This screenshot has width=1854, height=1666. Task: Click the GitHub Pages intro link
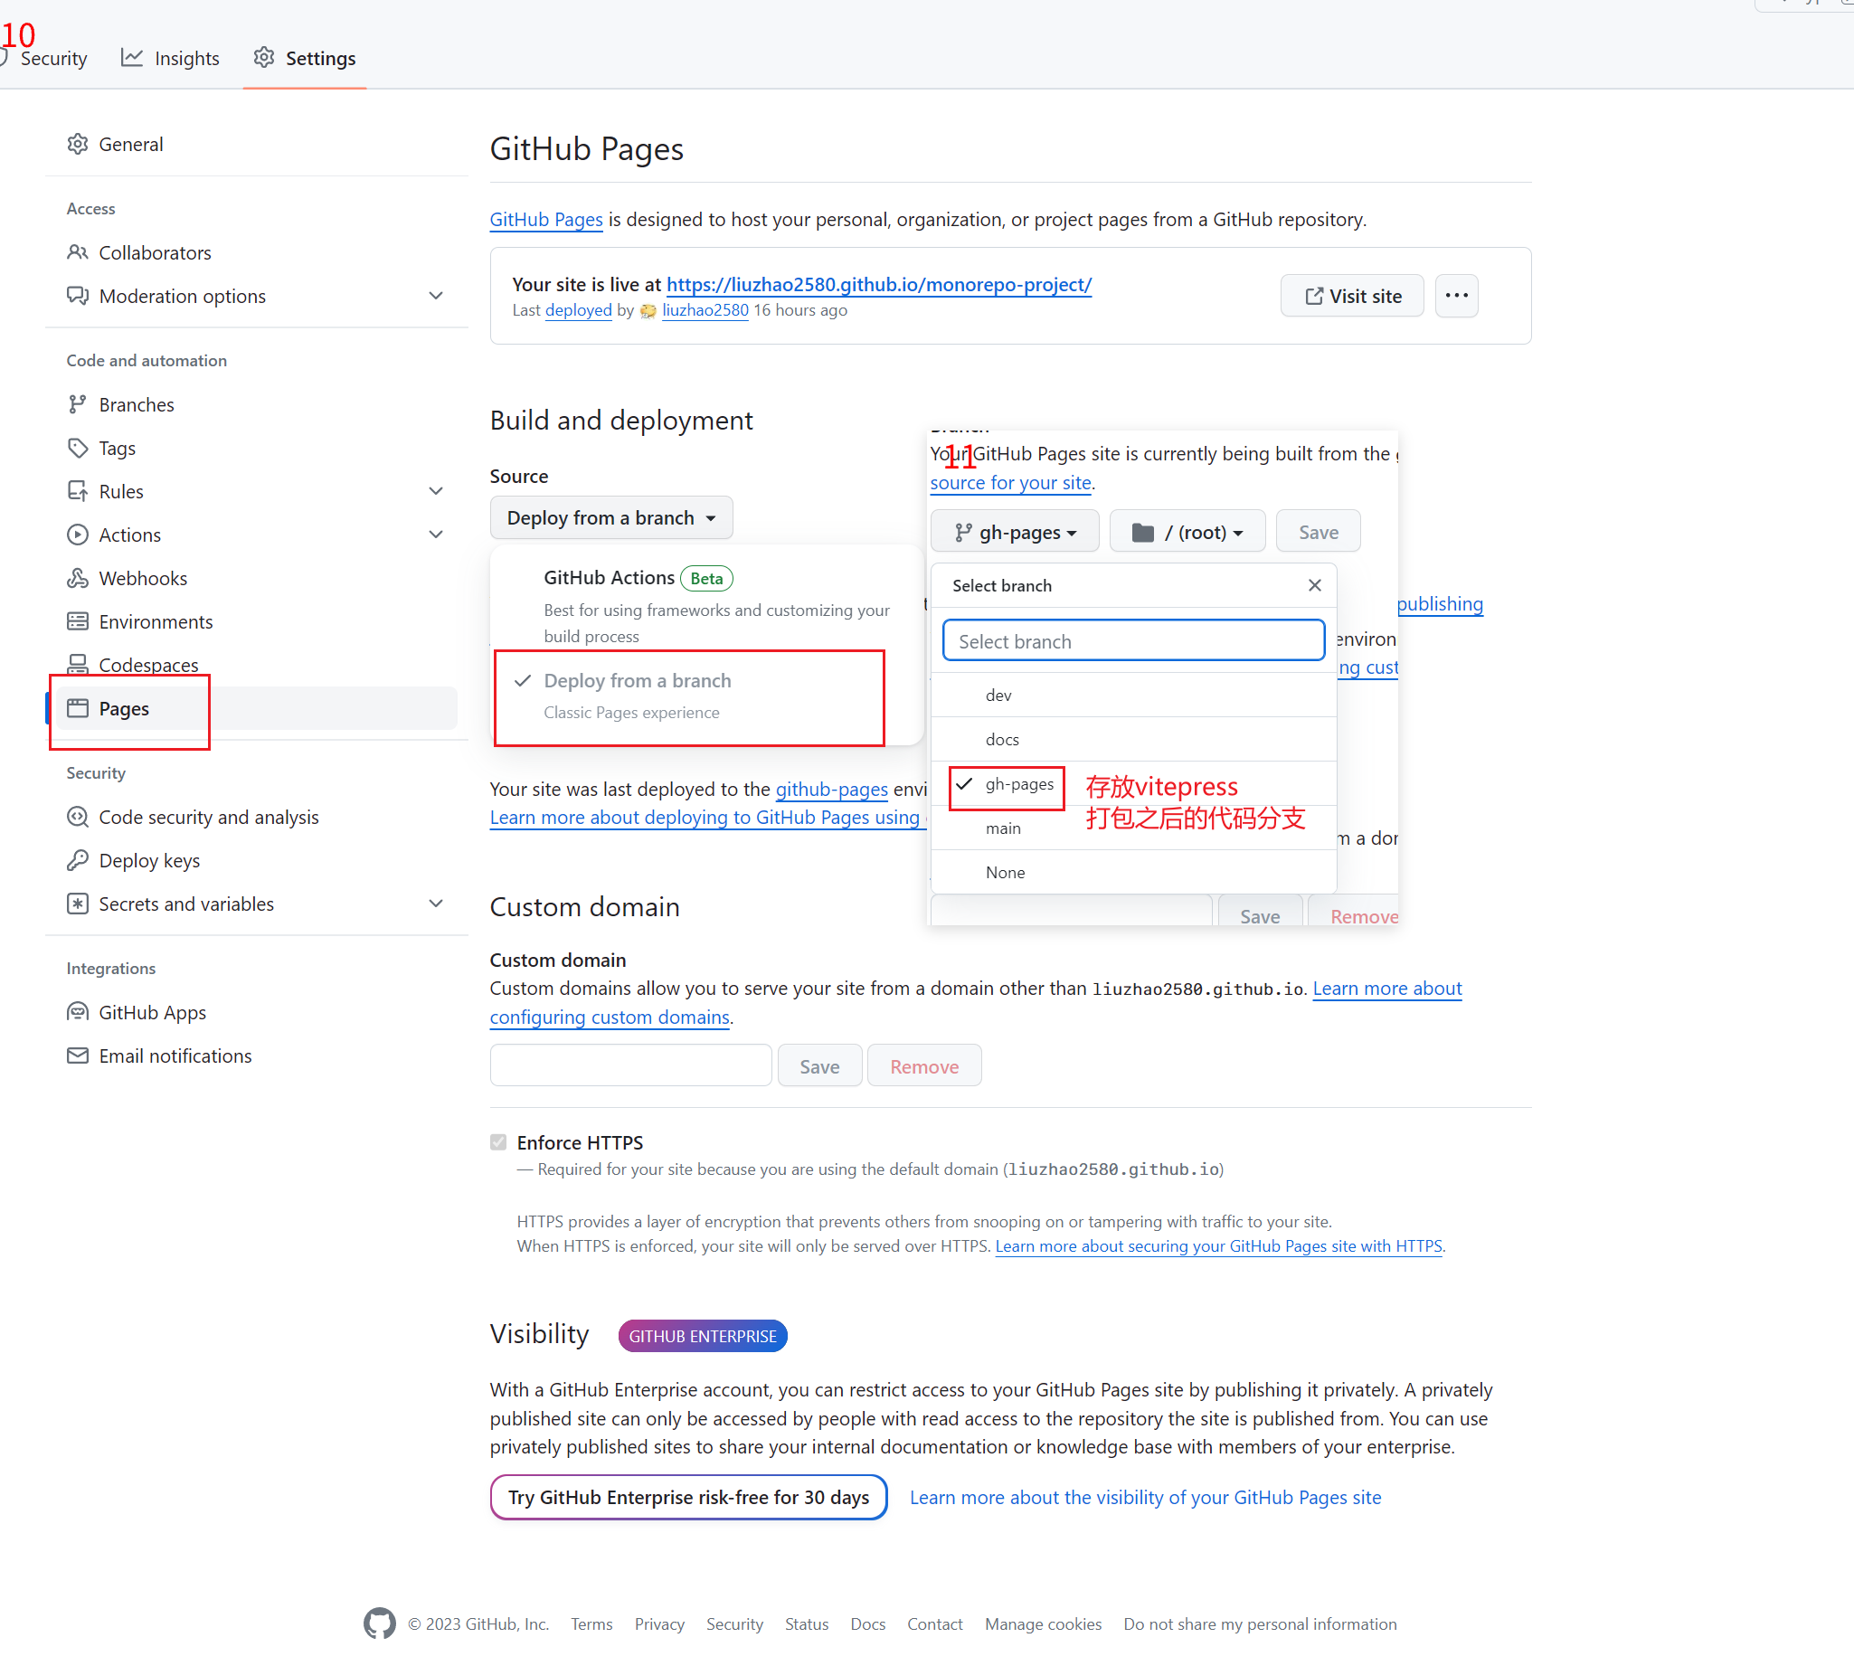click(545, 219)
